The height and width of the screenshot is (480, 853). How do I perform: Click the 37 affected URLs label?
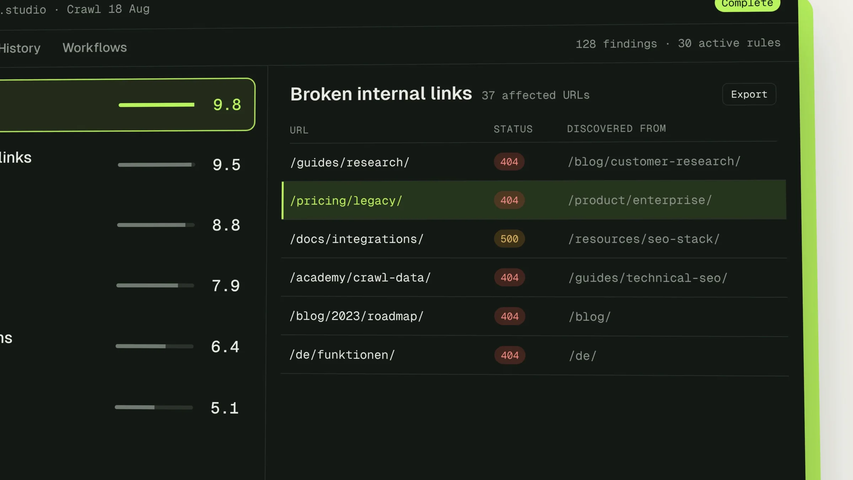(x=536, y=95)
